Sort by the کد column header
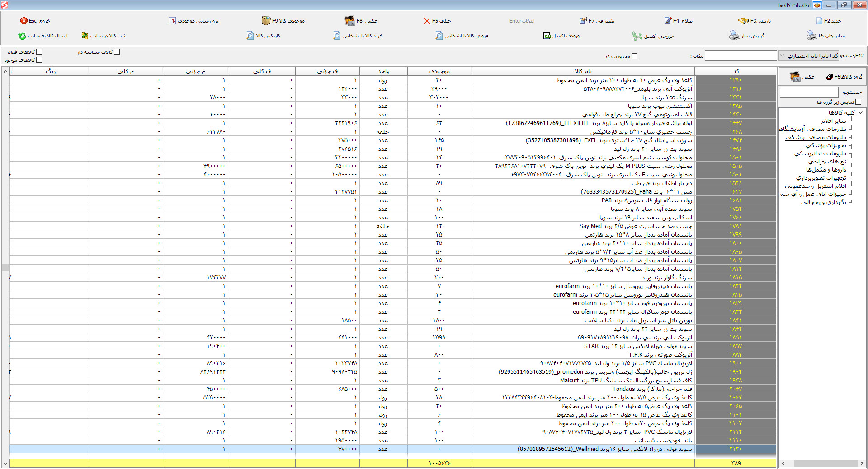The height and width of the screenshot is (469, 868). tap(736, 71)
